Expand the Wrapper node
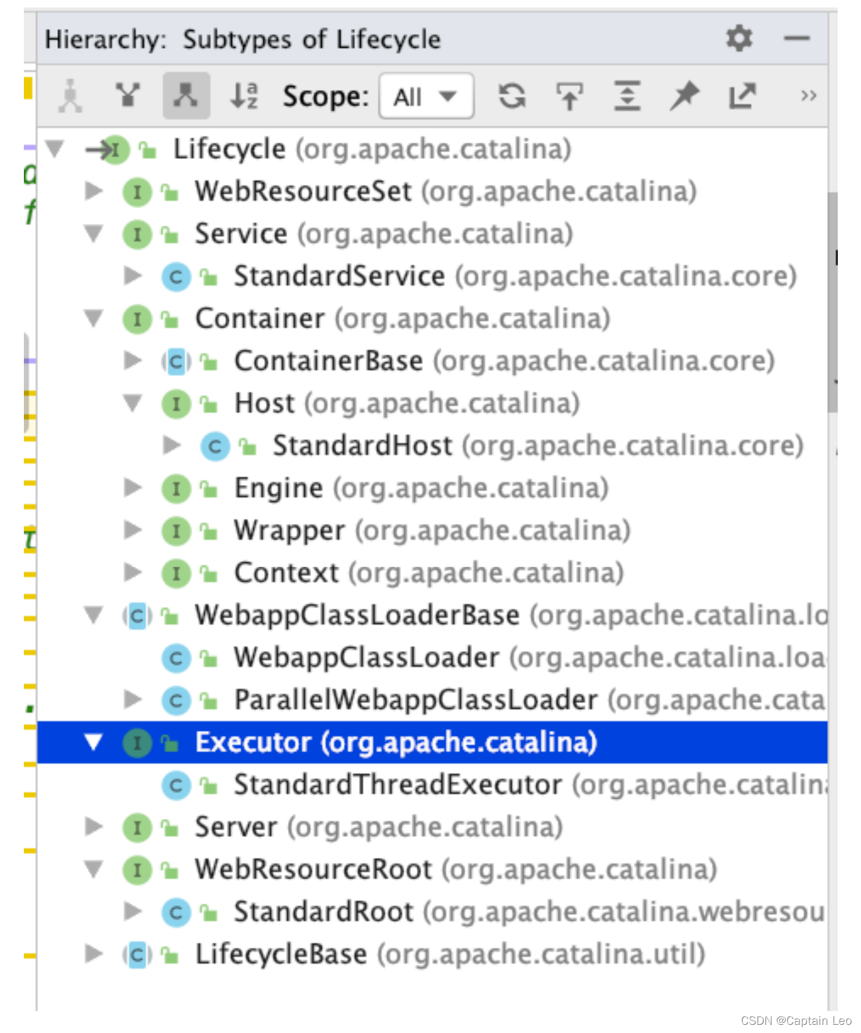Viewport: 861px width, 1033px height. 133,530
